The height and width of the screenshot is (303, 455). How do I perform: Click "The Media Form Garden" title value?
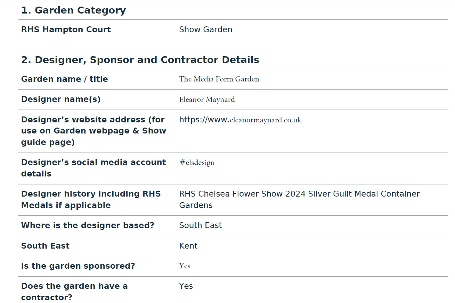219,79
